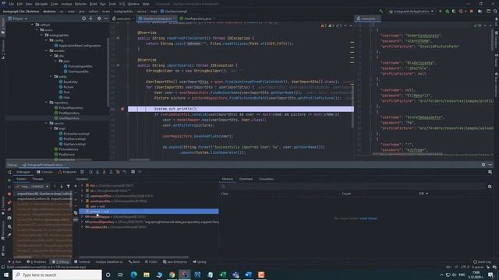Viewport: 499px width, 280px height.
Task: Toggle the breakpoint on the println line
Action: [122, 109]
